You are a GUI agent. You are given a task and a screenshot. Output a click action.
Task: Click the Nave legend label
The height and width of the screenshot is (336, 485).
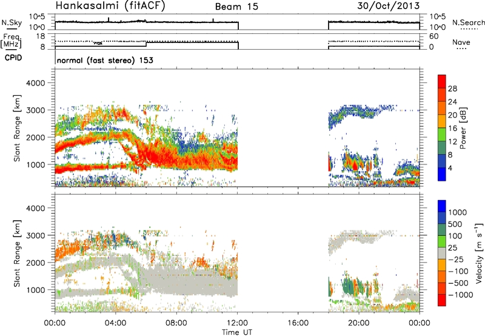click(461, 42)
